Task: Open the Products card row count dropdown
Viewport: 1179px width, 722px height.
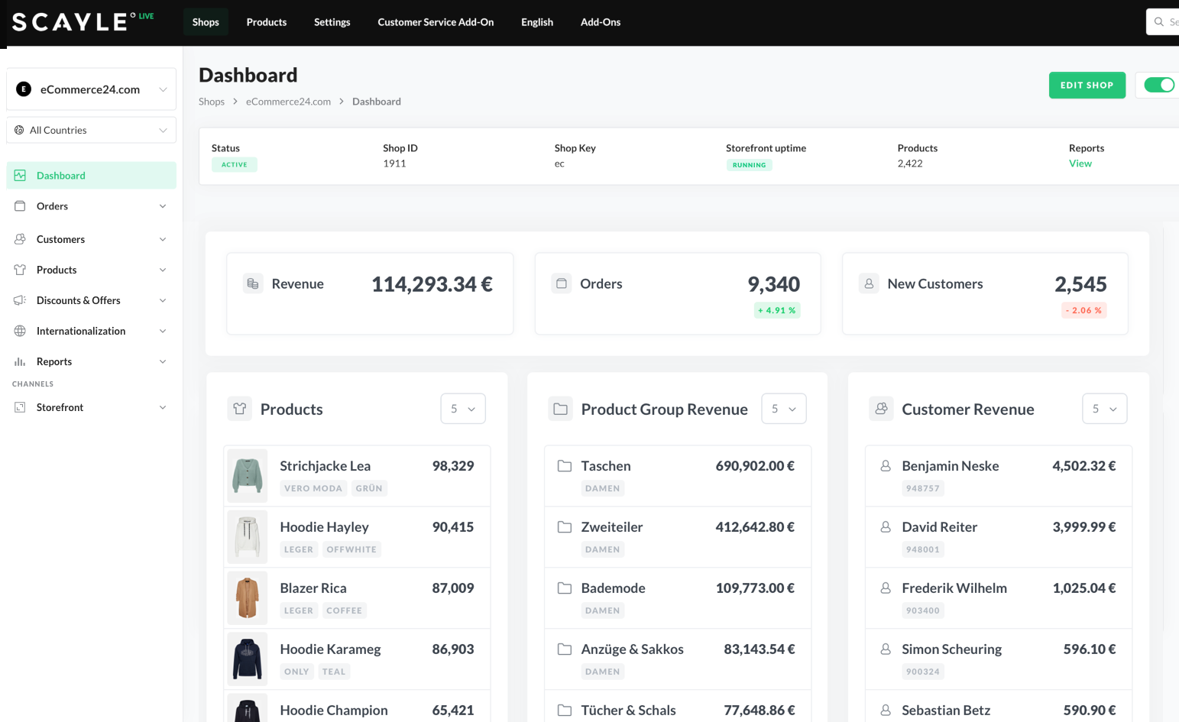Action: coord(462,409)
